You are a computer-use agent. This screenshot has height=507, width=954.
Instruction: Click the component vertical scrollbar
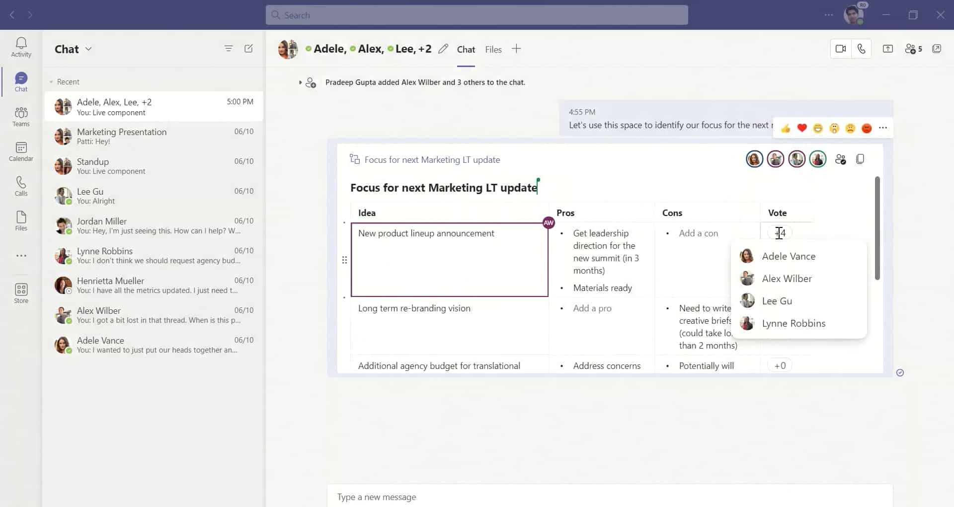click(x=877, y=228)
